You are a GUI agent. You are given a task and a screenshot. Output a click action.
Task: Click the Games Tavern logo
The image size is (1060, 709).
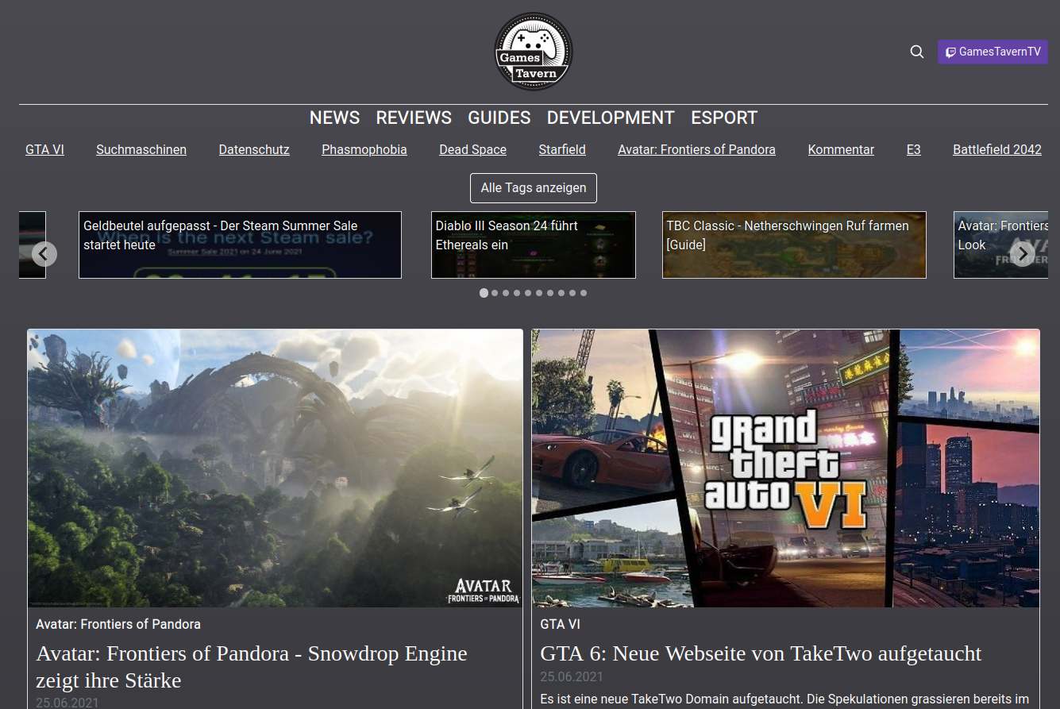coord(533,52)
